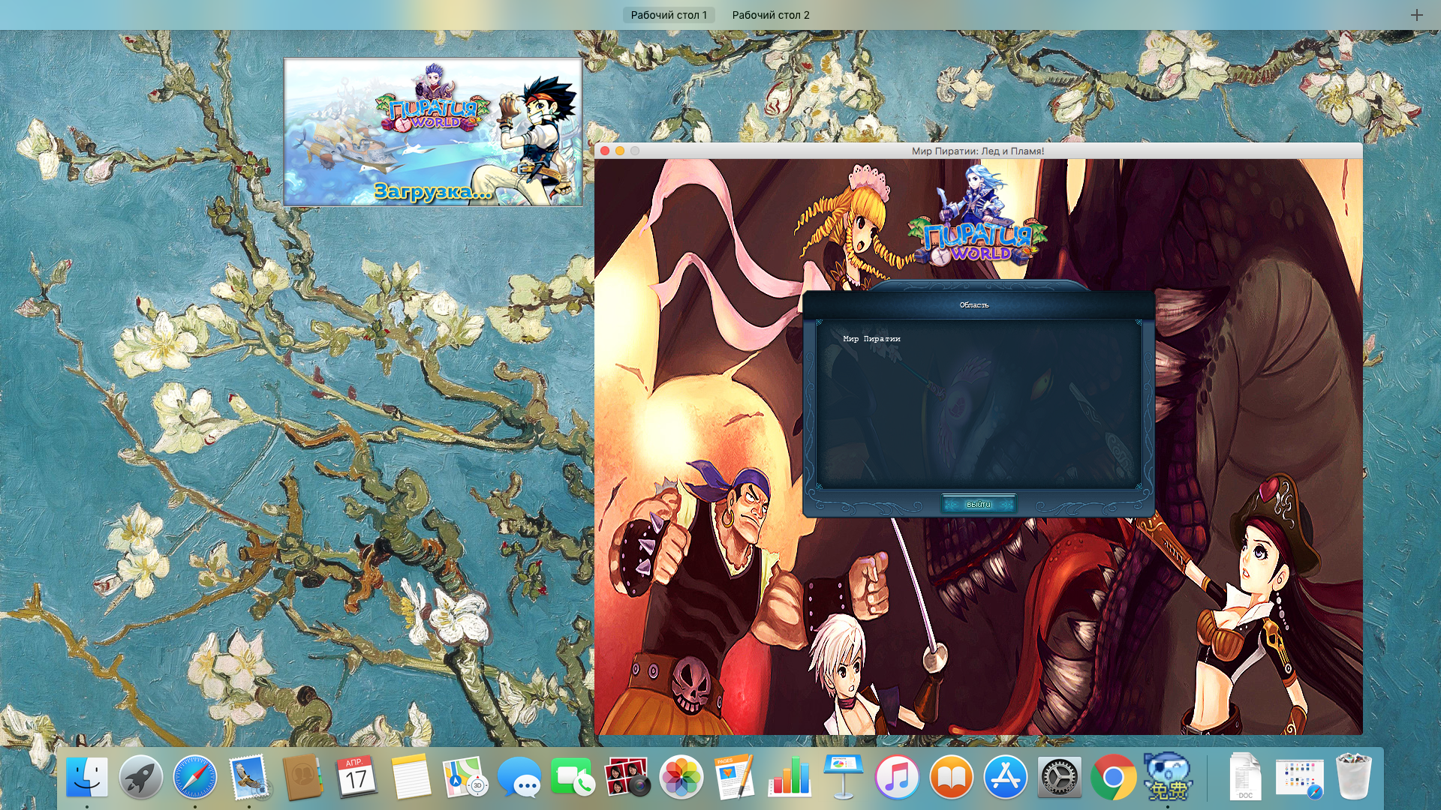The width and height of the screenshot is (1441, 810).
Task: Open Mail stamp icon in dock
Action: 248,777
